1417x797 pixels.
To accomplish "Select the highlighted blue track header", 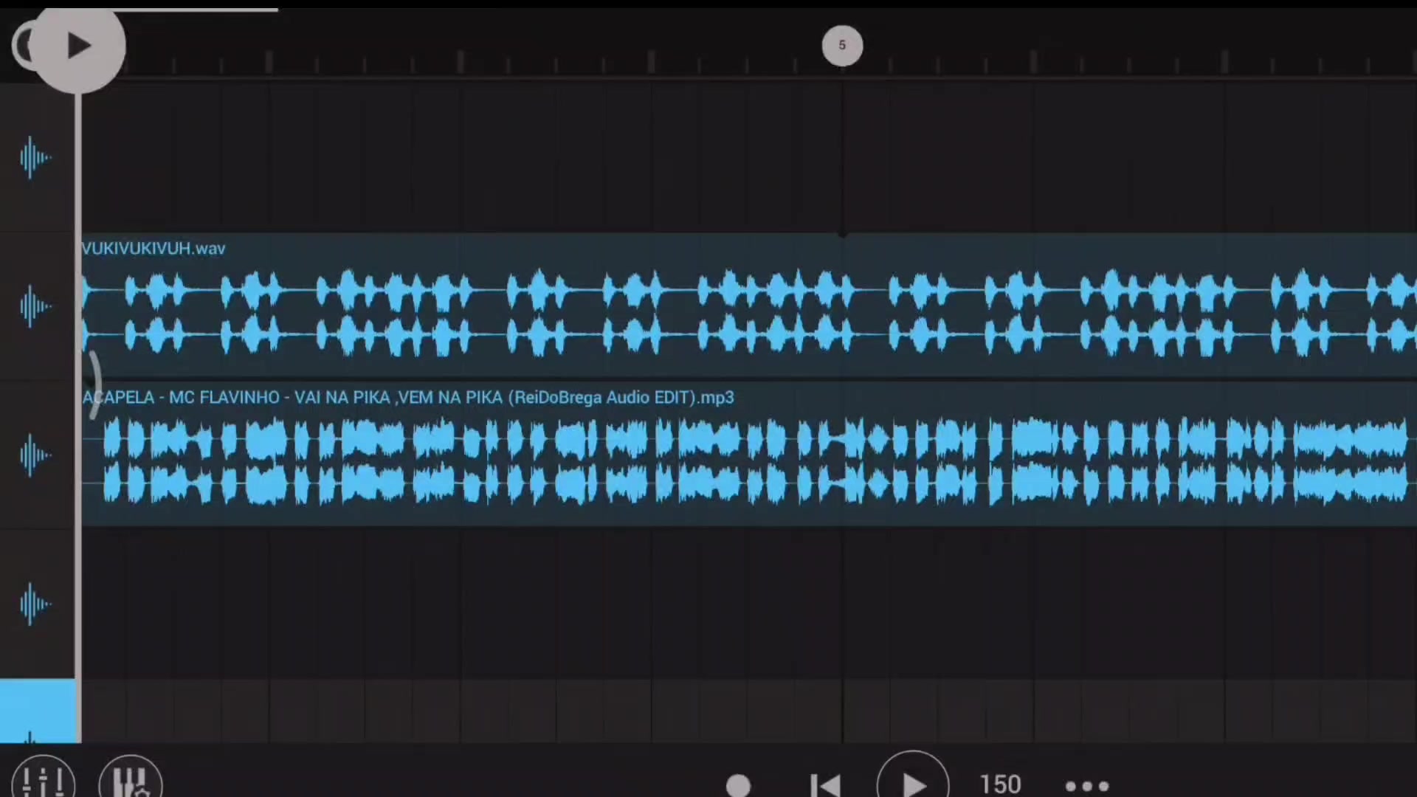I will coord(38,711).
